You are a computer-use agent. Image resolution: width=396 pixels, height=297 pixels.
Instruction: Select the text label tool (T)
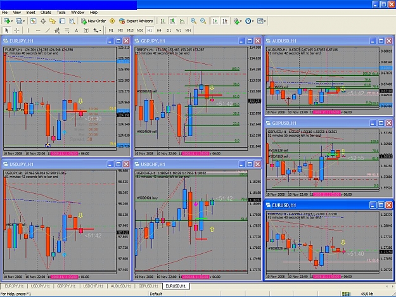(x=86, y=30)
